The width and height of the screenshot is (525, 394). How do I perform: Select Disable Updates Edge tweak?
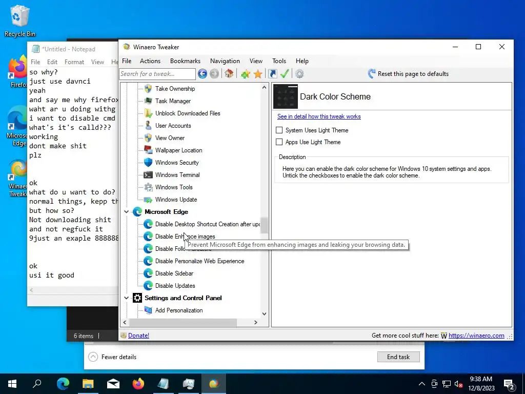point(175,286)
